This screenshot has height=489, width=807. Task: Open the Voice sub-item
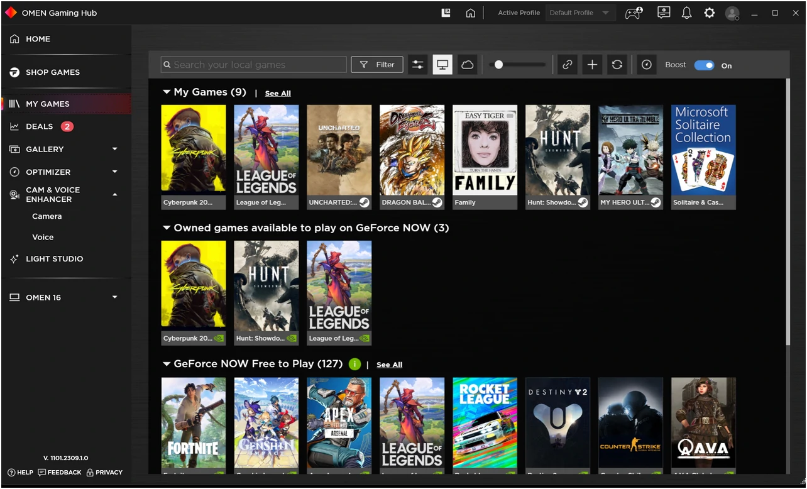click(x=43, y=237)
